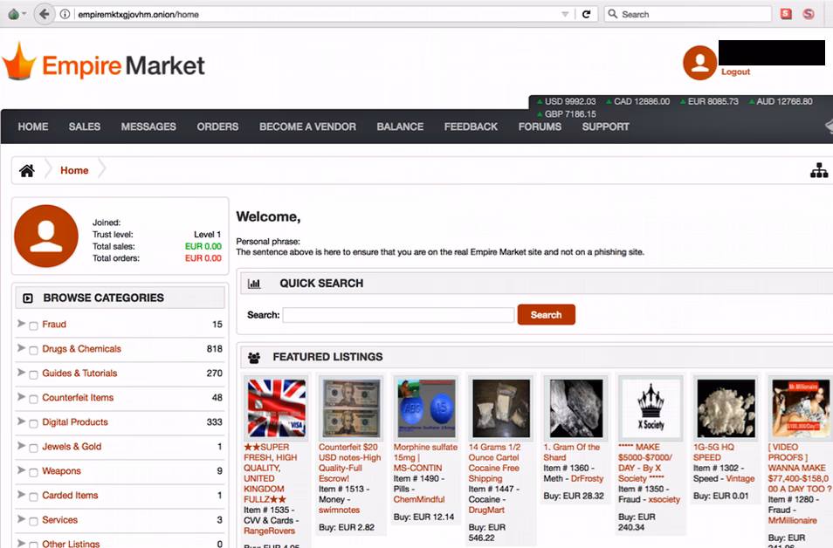
Task: Click the Home breadcrumb link
Action: pyautogui.click(x=74, y=170)
